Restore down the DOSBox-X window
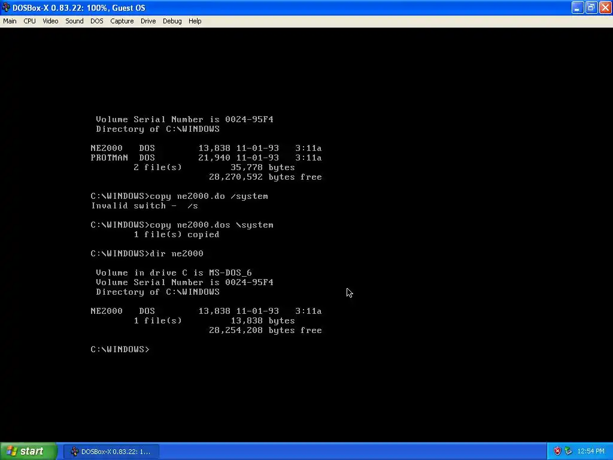 tap(591, 7)
